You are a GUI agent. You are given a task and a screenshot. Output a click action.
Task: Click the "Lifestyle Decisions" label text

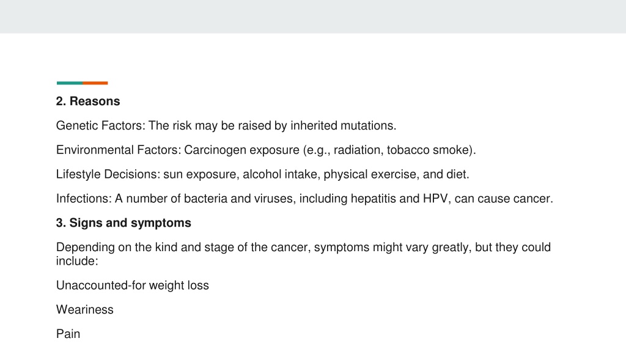106,174
